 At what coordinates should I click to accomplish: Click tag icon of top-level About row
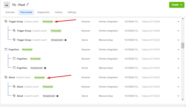coord(6,77)
